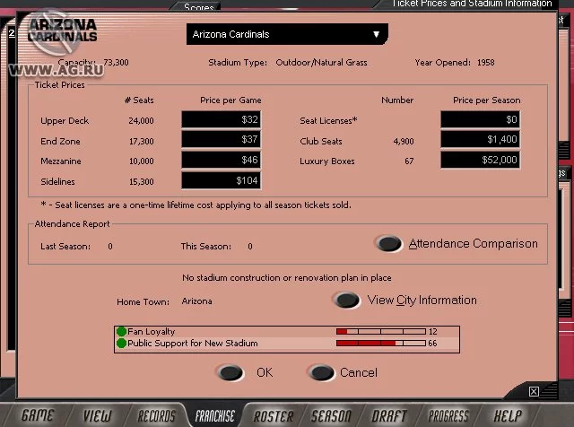Click the Arizona Cardinals logo
Image resolution: width=574 pixels, height=427 pixels.
62,31
